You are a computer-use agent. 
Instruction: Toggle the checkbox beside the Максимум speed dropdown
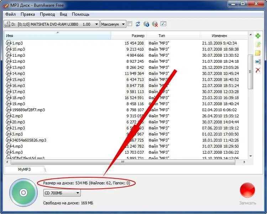130,24
